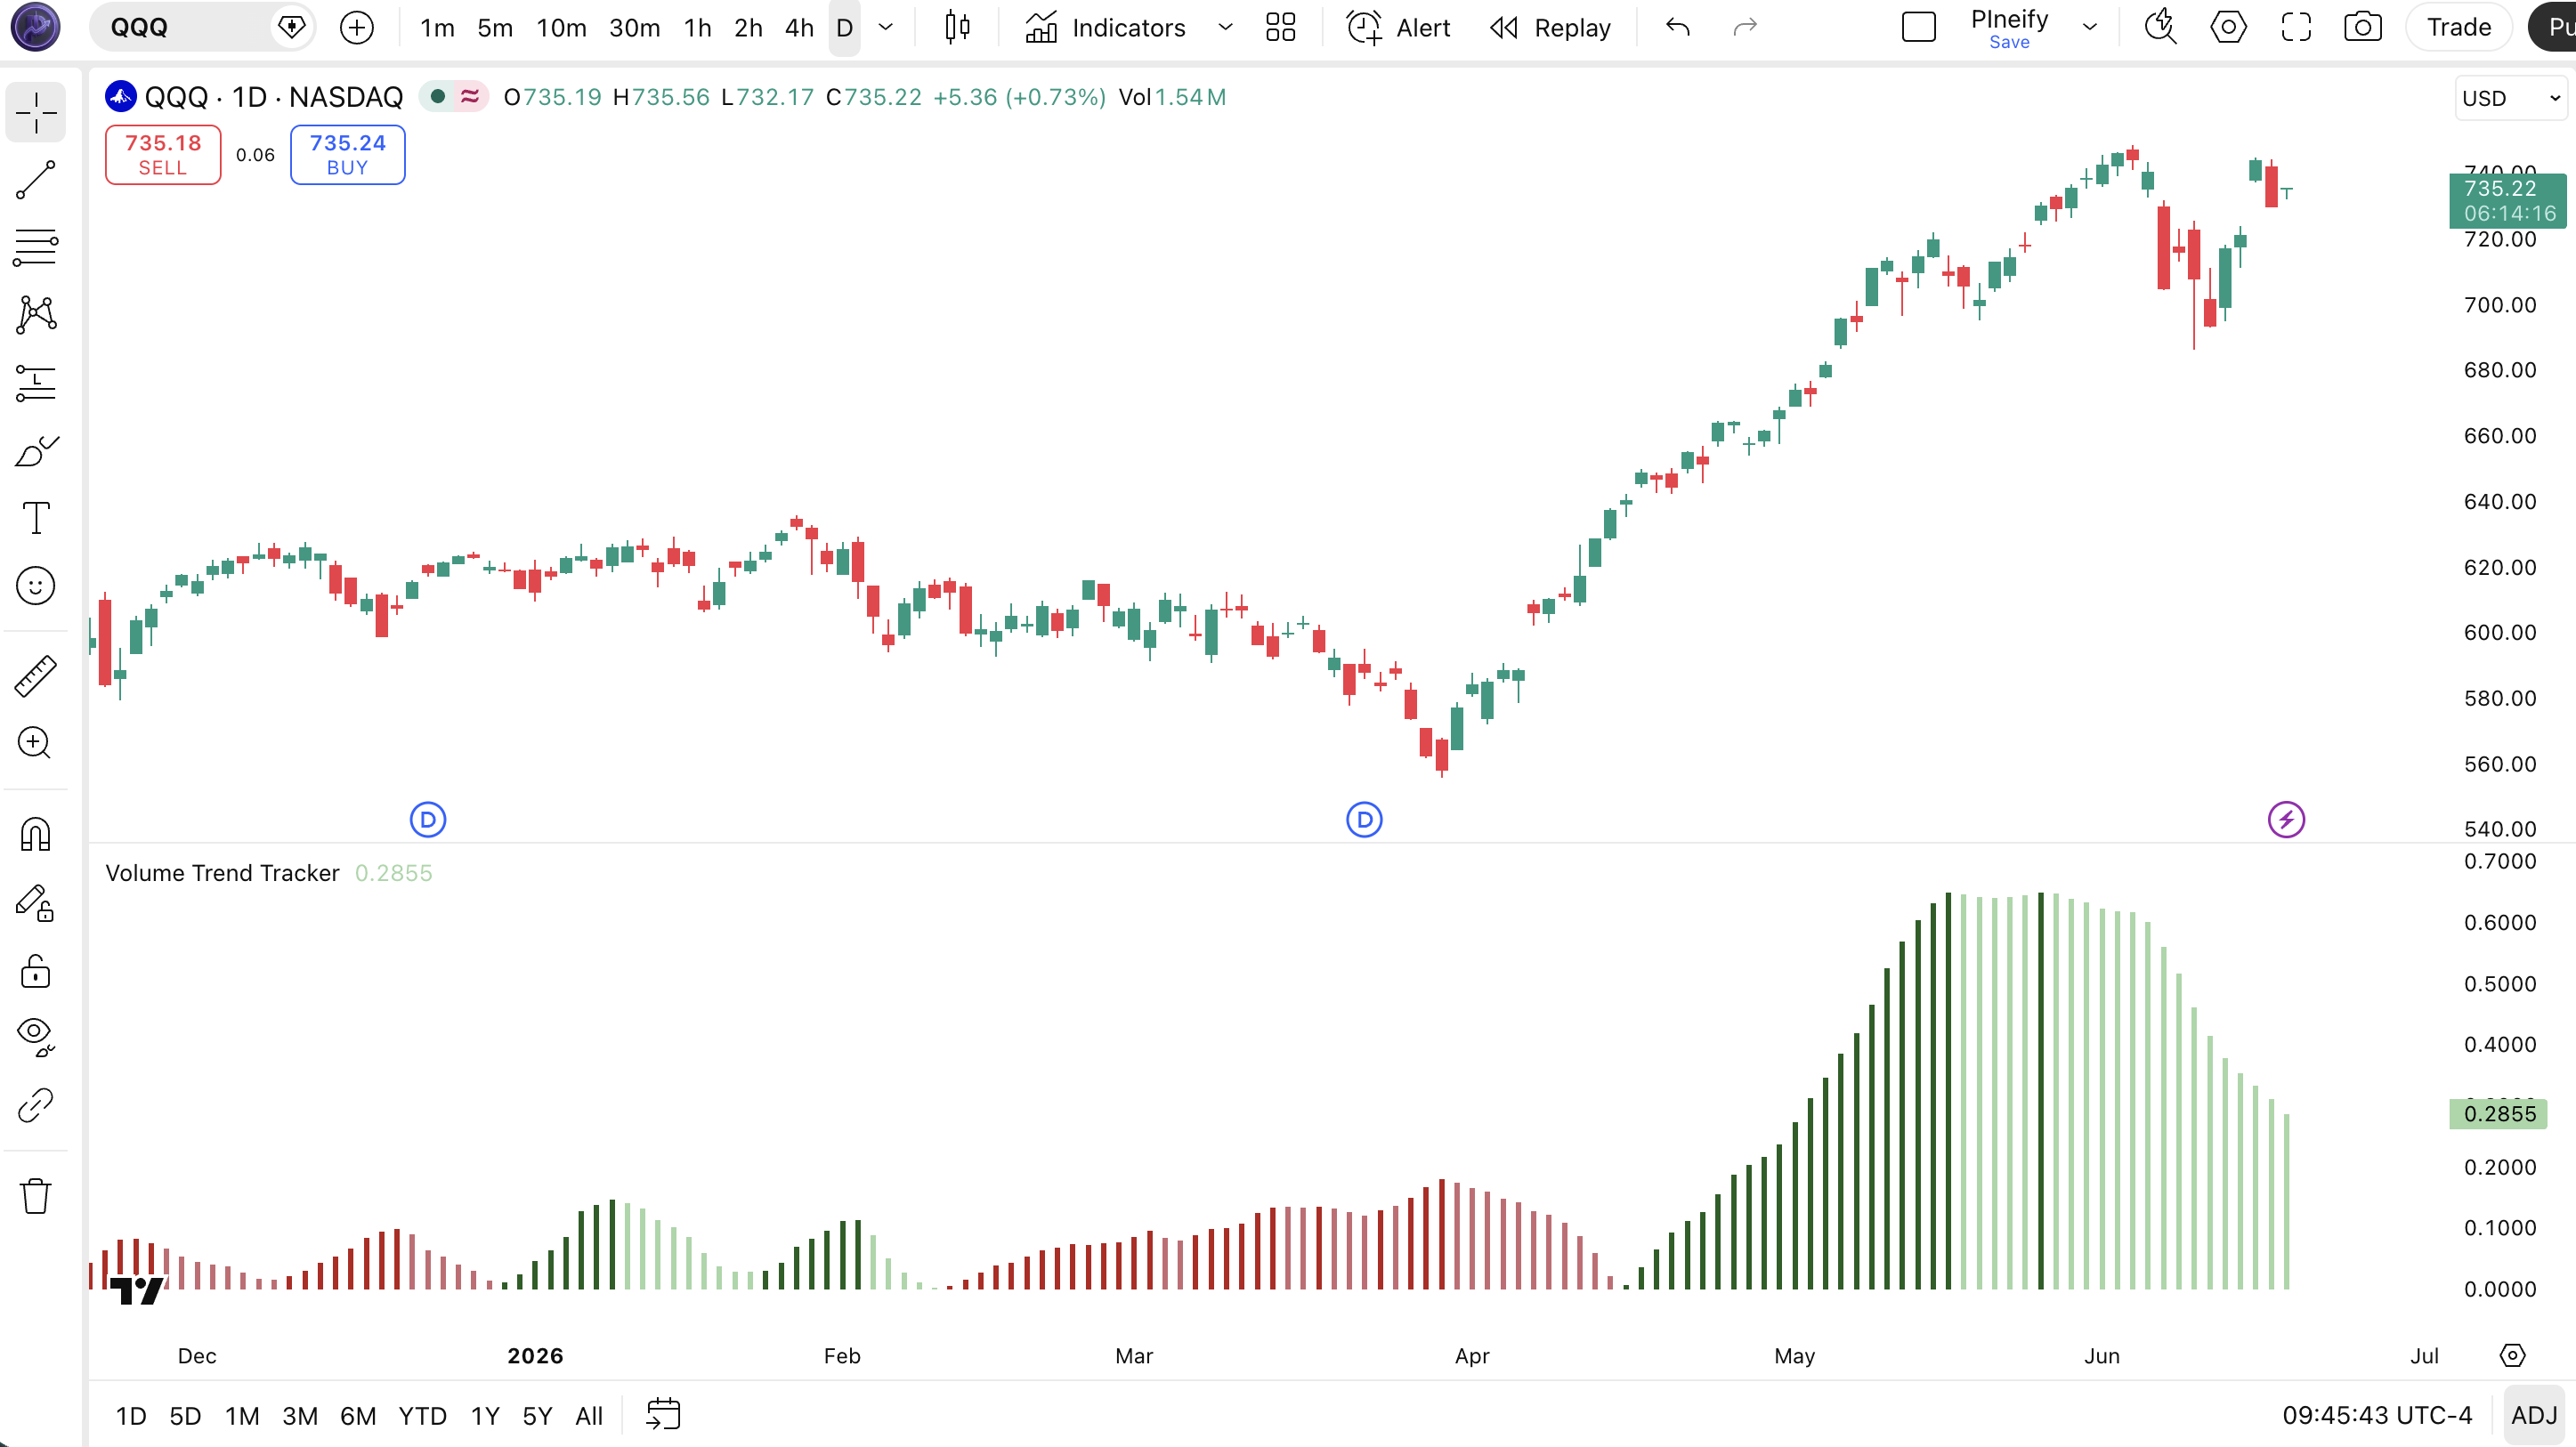Click the QQQ 1D NASDAQ chart title
Image resolution: width=2576 pixels, height=1447 pixels.
[x=273, y=97]
